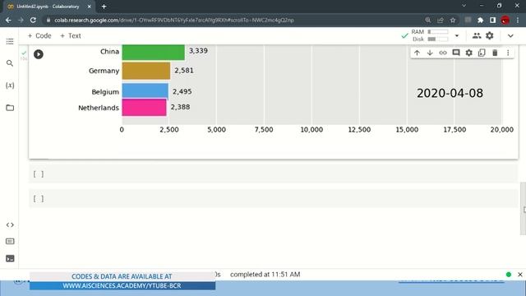Click the browser address bar URL
526x296 pixels.
(174, 20)
